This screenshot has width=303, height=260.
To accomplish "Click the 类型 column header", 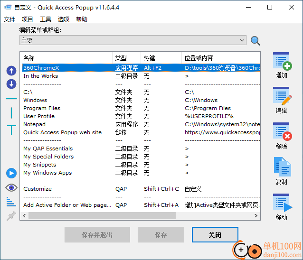I will tap(126, 58).
